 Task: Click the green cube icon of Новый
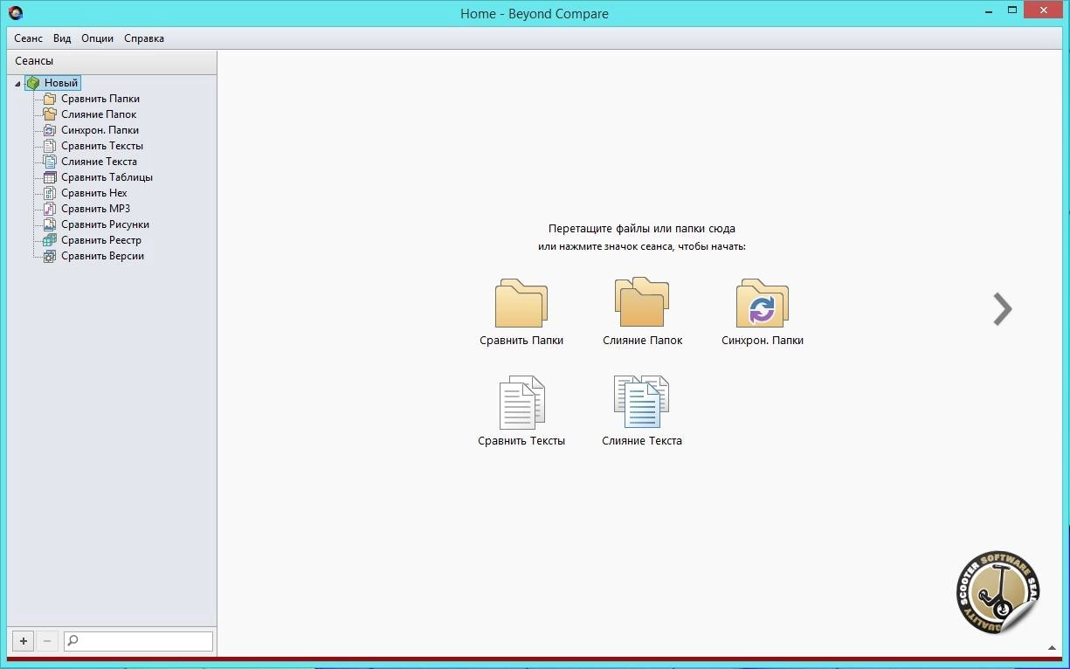coord(33,83)
